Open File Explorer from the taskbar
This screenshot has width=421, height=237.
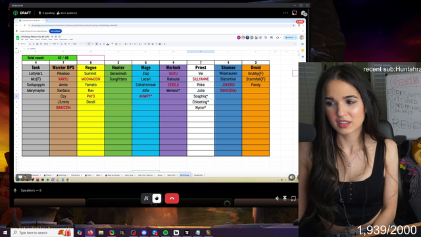101,232
